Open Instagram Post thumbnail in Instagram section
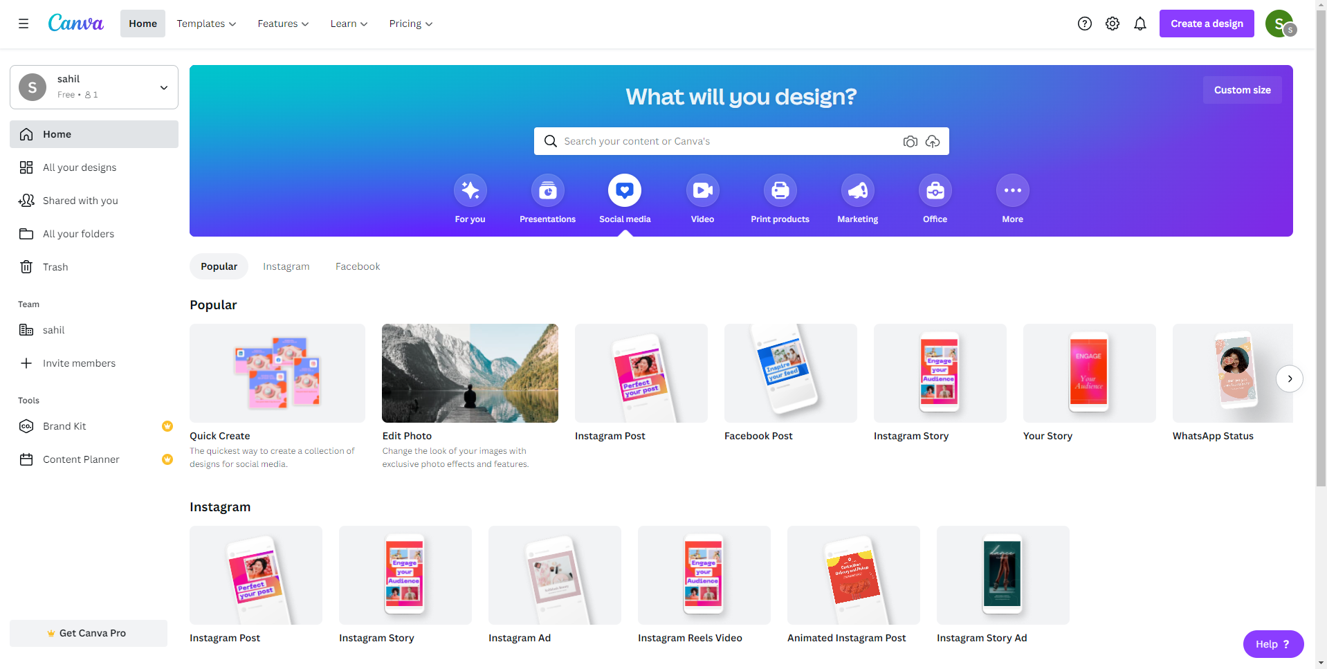 point(256,575)
